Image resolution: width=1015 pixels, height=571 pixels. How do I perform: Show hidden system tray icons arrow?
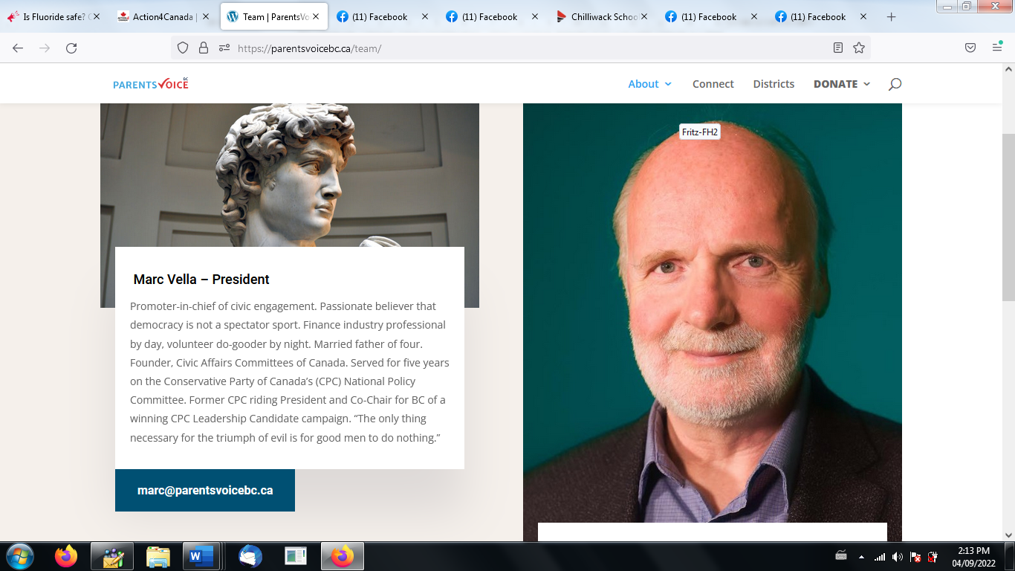click(x=861, y=557)
